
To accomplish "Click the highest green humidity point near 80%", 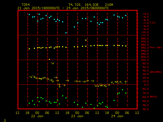I will tap(123, 90).
